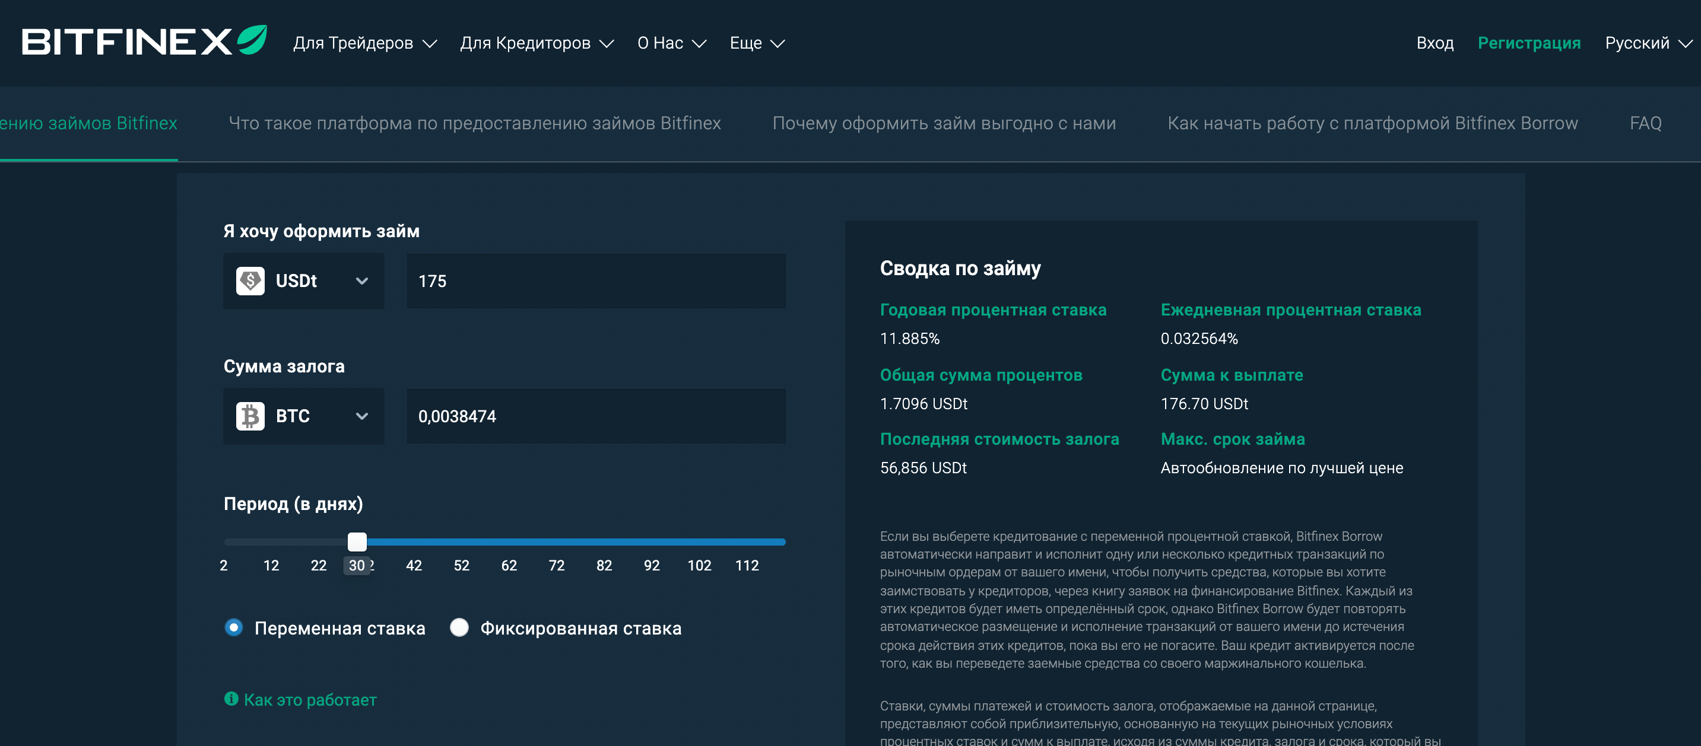Click the Общая сумма процентов label
Image resolution: width=1701 pixels, height=746 pixels.
click(981, 375)
